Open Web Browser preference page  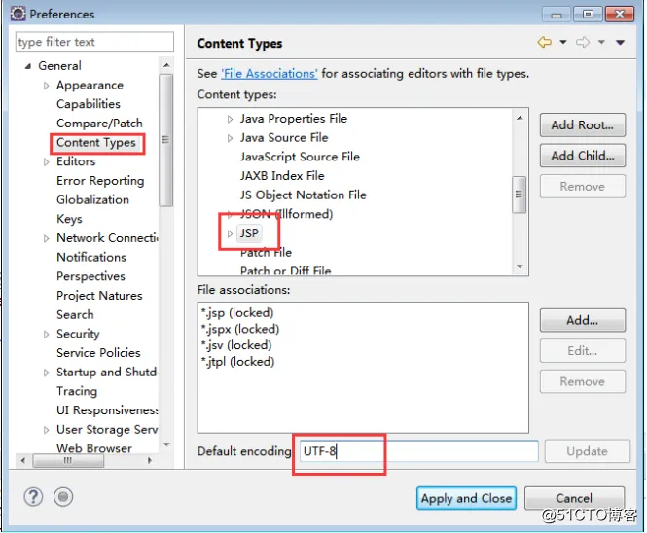(94, 448)
